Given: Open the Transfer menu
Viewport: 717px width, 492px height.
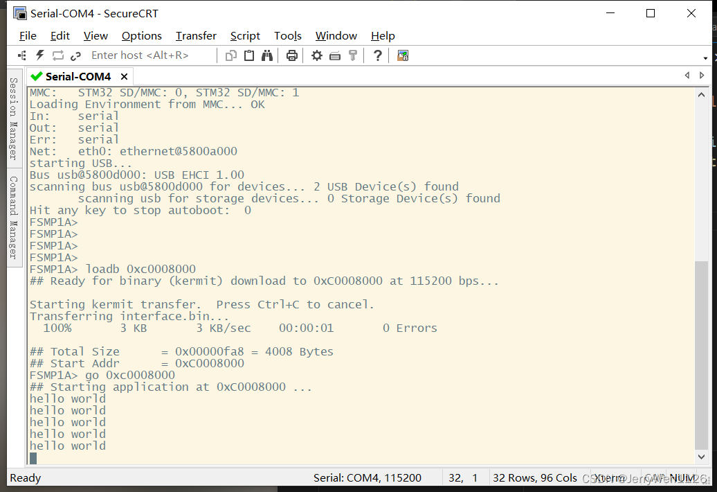Looking at the screenshot, I should point(196,35).
